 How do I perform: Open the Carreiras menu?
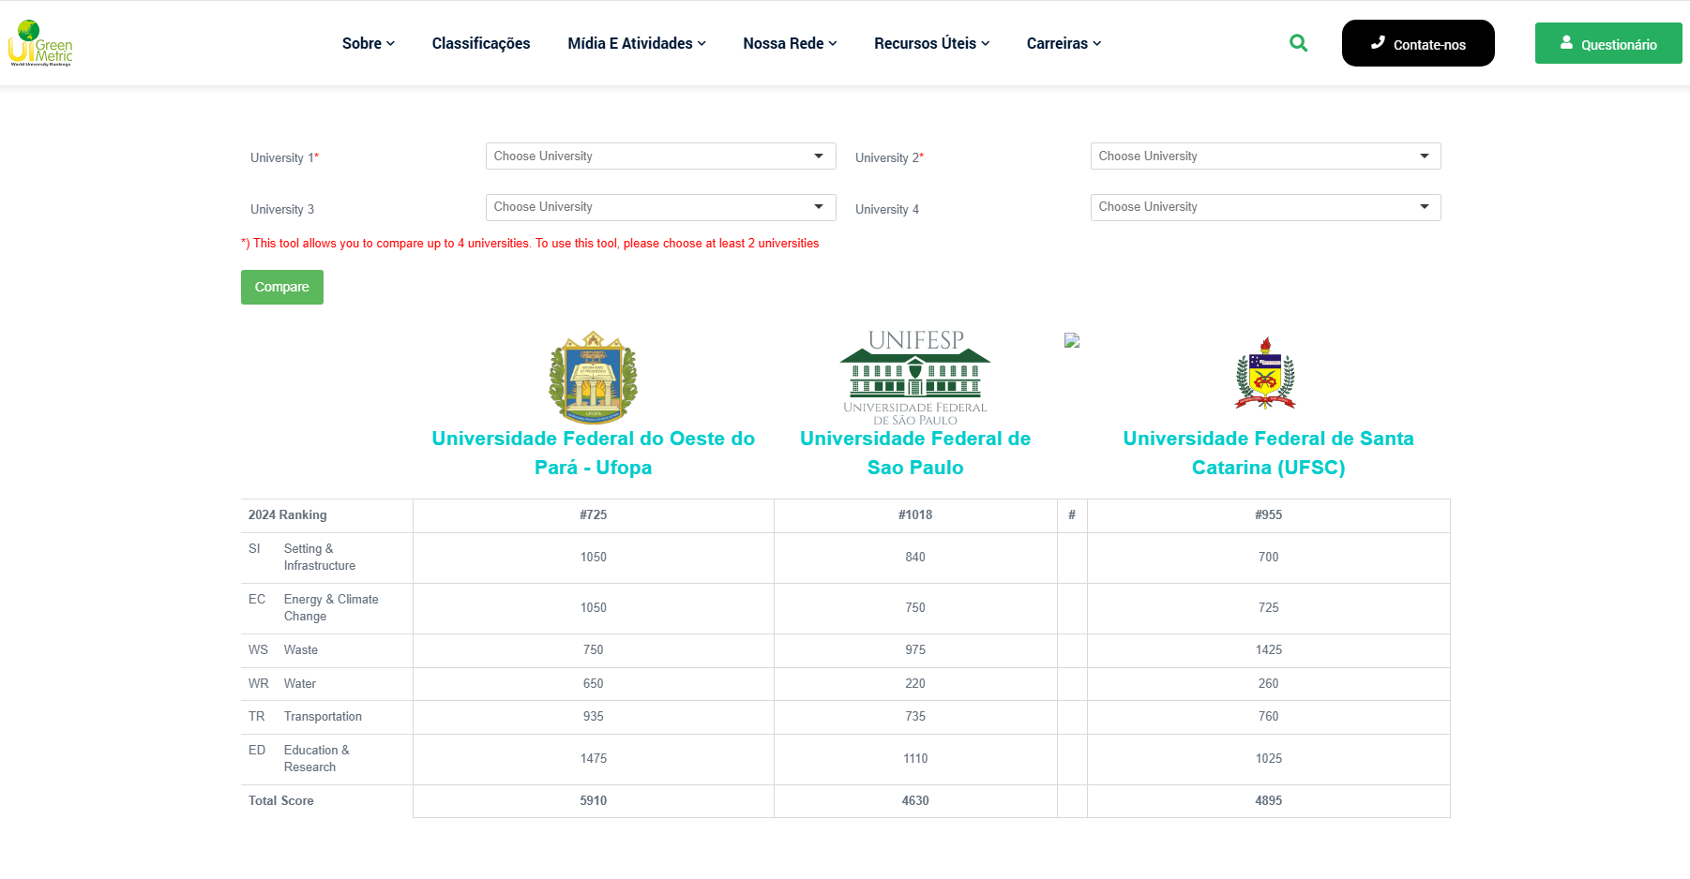[1064, 43]
